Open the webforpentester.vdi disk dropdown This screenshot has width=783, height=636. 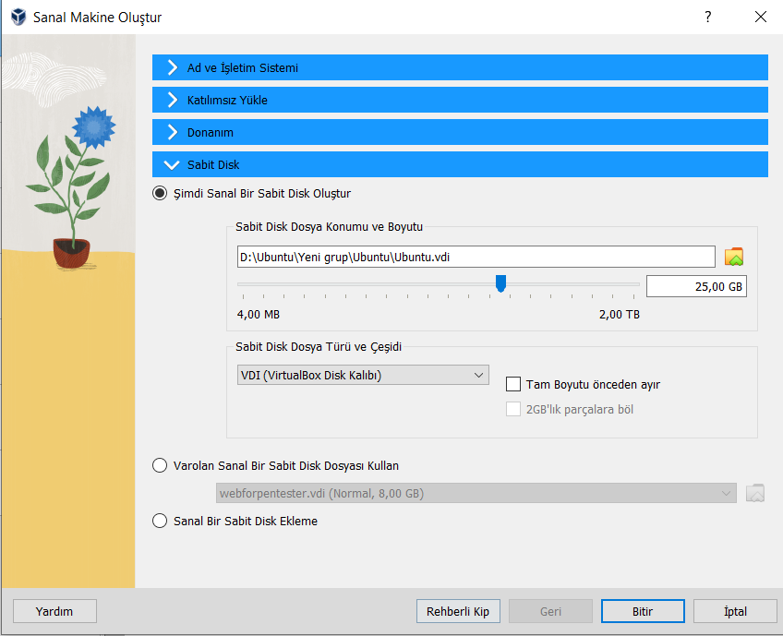[x=476, y=493]
